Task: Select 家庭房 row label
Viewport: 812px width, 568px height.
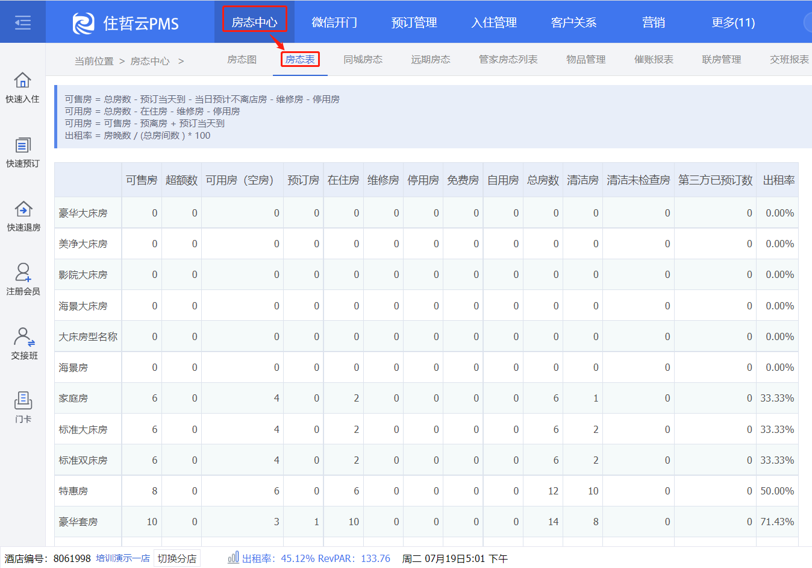Action: click(x=73, y=398)
